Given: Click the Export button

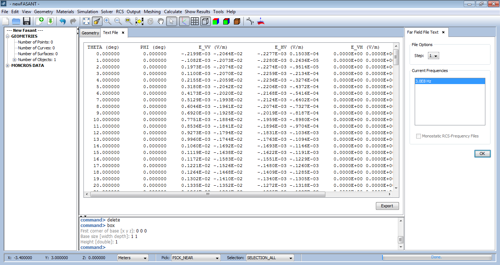Looking at the screenshot, I should coord(387,206).
